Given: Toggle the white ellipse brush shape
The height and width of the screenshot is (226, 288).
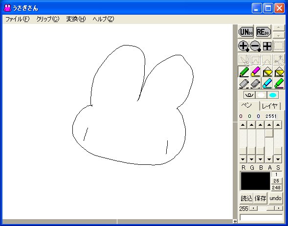Looking at the screenshot, I should (261, 95).
